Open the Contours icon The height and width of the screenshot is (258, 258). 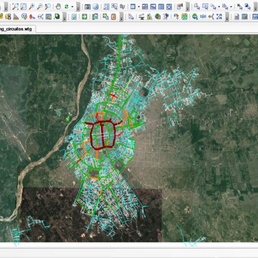click(161, 7)
